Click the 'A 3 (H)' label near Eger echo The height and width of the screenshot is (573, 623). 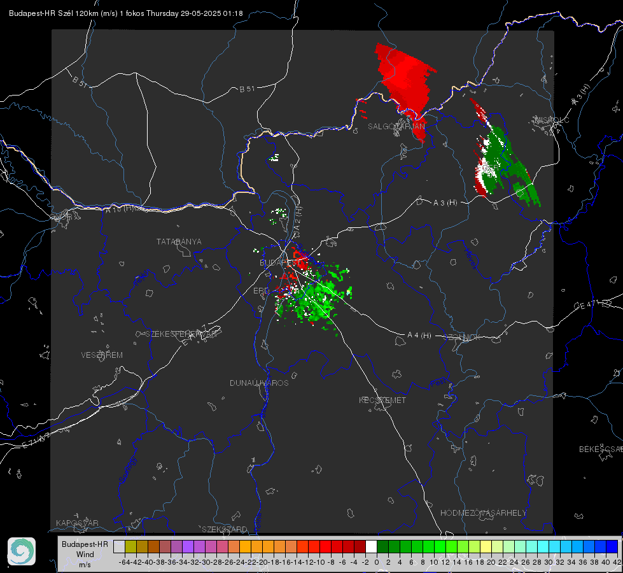point(445,202)
